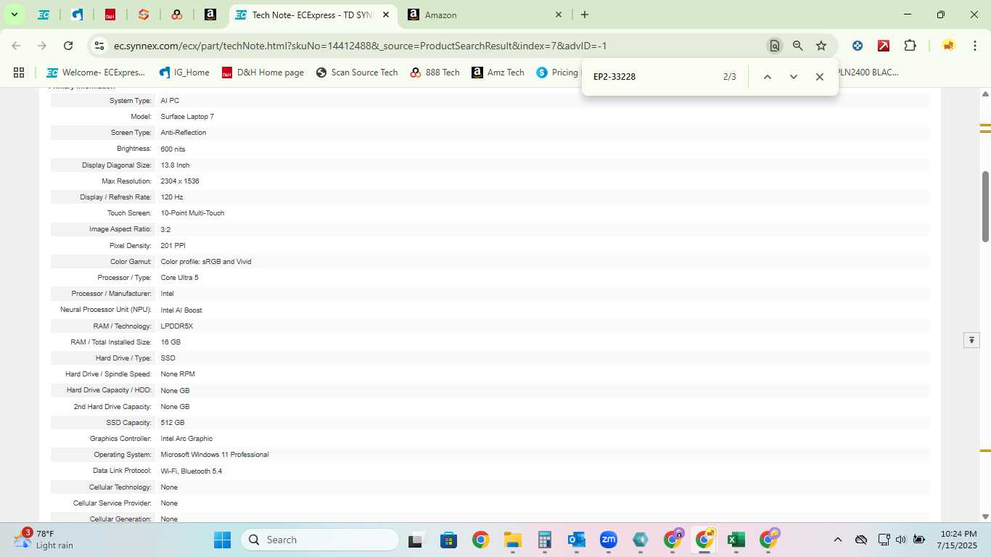Select 'Intel Arc Graphic' value
991x557 pixels.
(x=186, y=439)
